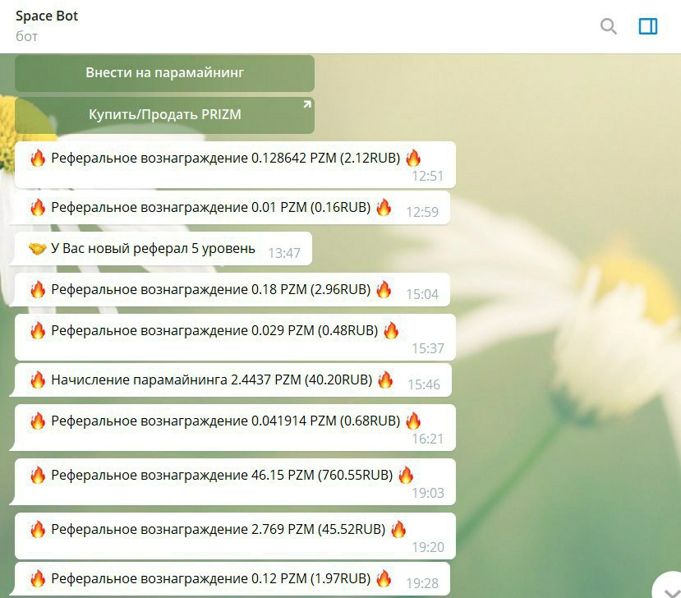This screenshot has width=681, height=598.
Task: Select message '0.029 PZM (0.48RUB)'
Action: (x=235, y=338)
